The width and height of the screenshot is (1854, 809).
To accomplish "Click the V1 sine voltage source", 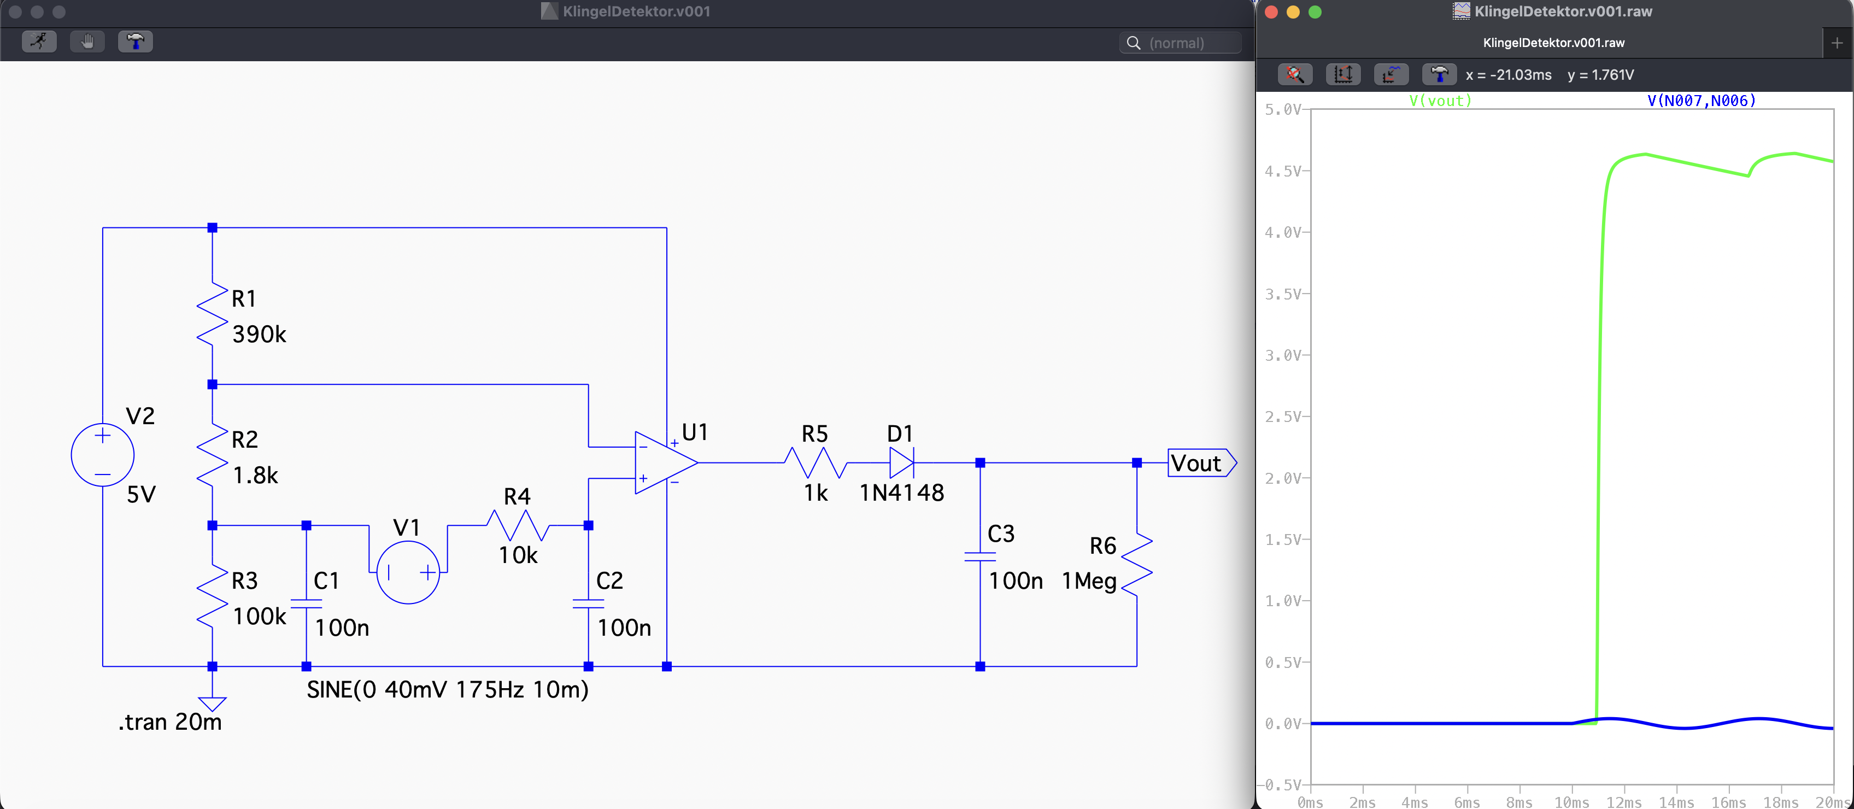I will pos(408,572).
